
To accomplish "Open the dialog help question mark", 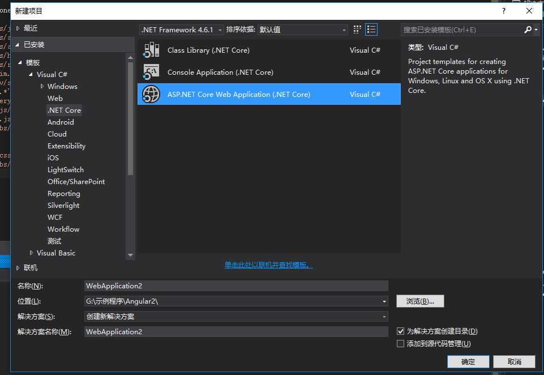I will [x=504, y=11].
